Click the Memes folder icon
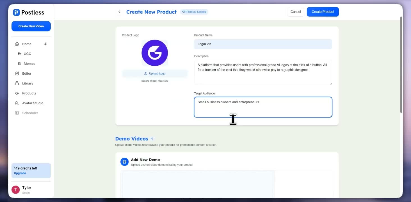Screen dimensions: 411x202 tap(20, 64)
